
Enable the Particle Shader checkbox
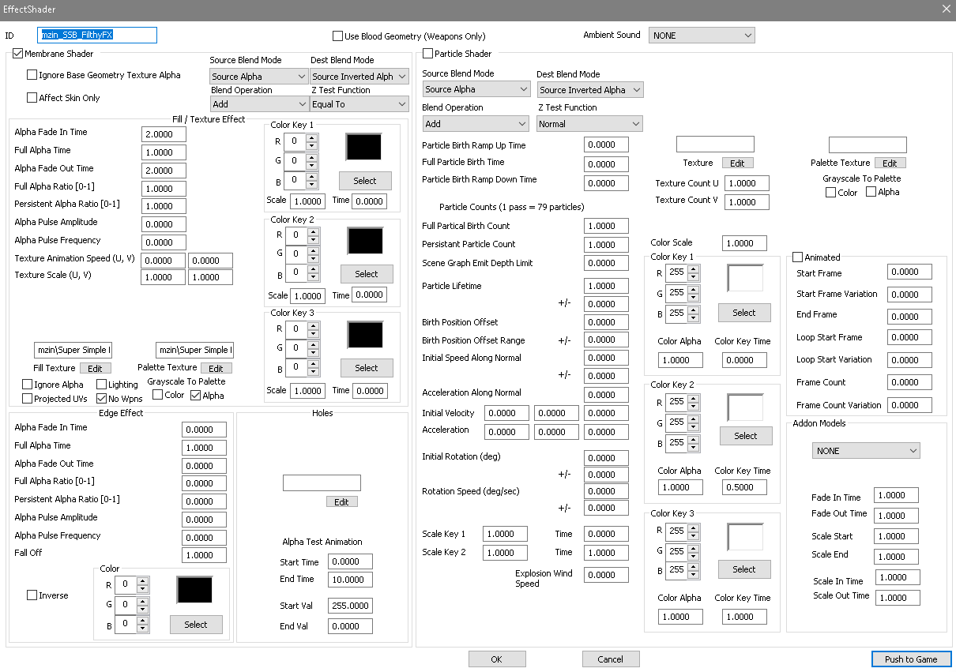point(428,54)
